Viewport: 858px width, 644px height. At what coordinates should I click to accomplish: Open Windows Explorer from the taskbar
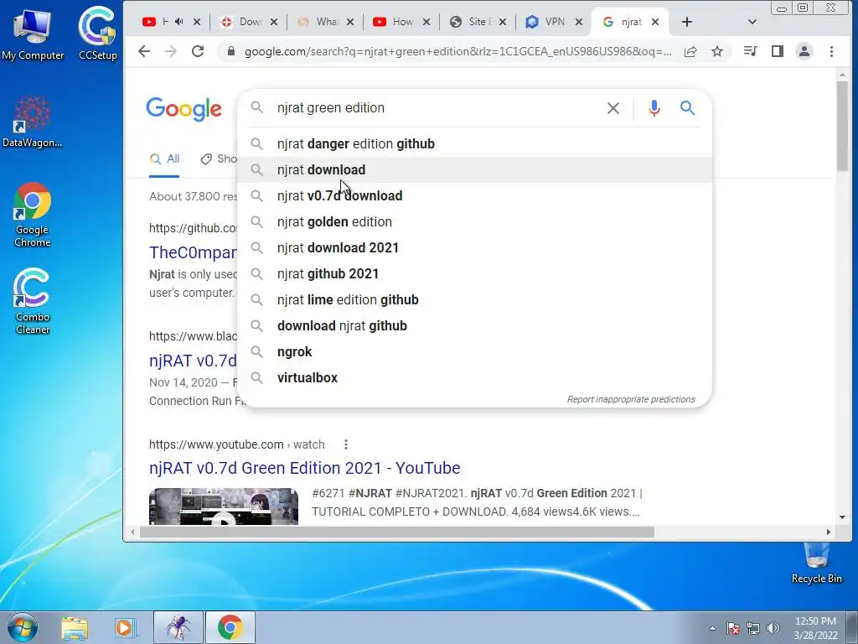click(75, 627)
